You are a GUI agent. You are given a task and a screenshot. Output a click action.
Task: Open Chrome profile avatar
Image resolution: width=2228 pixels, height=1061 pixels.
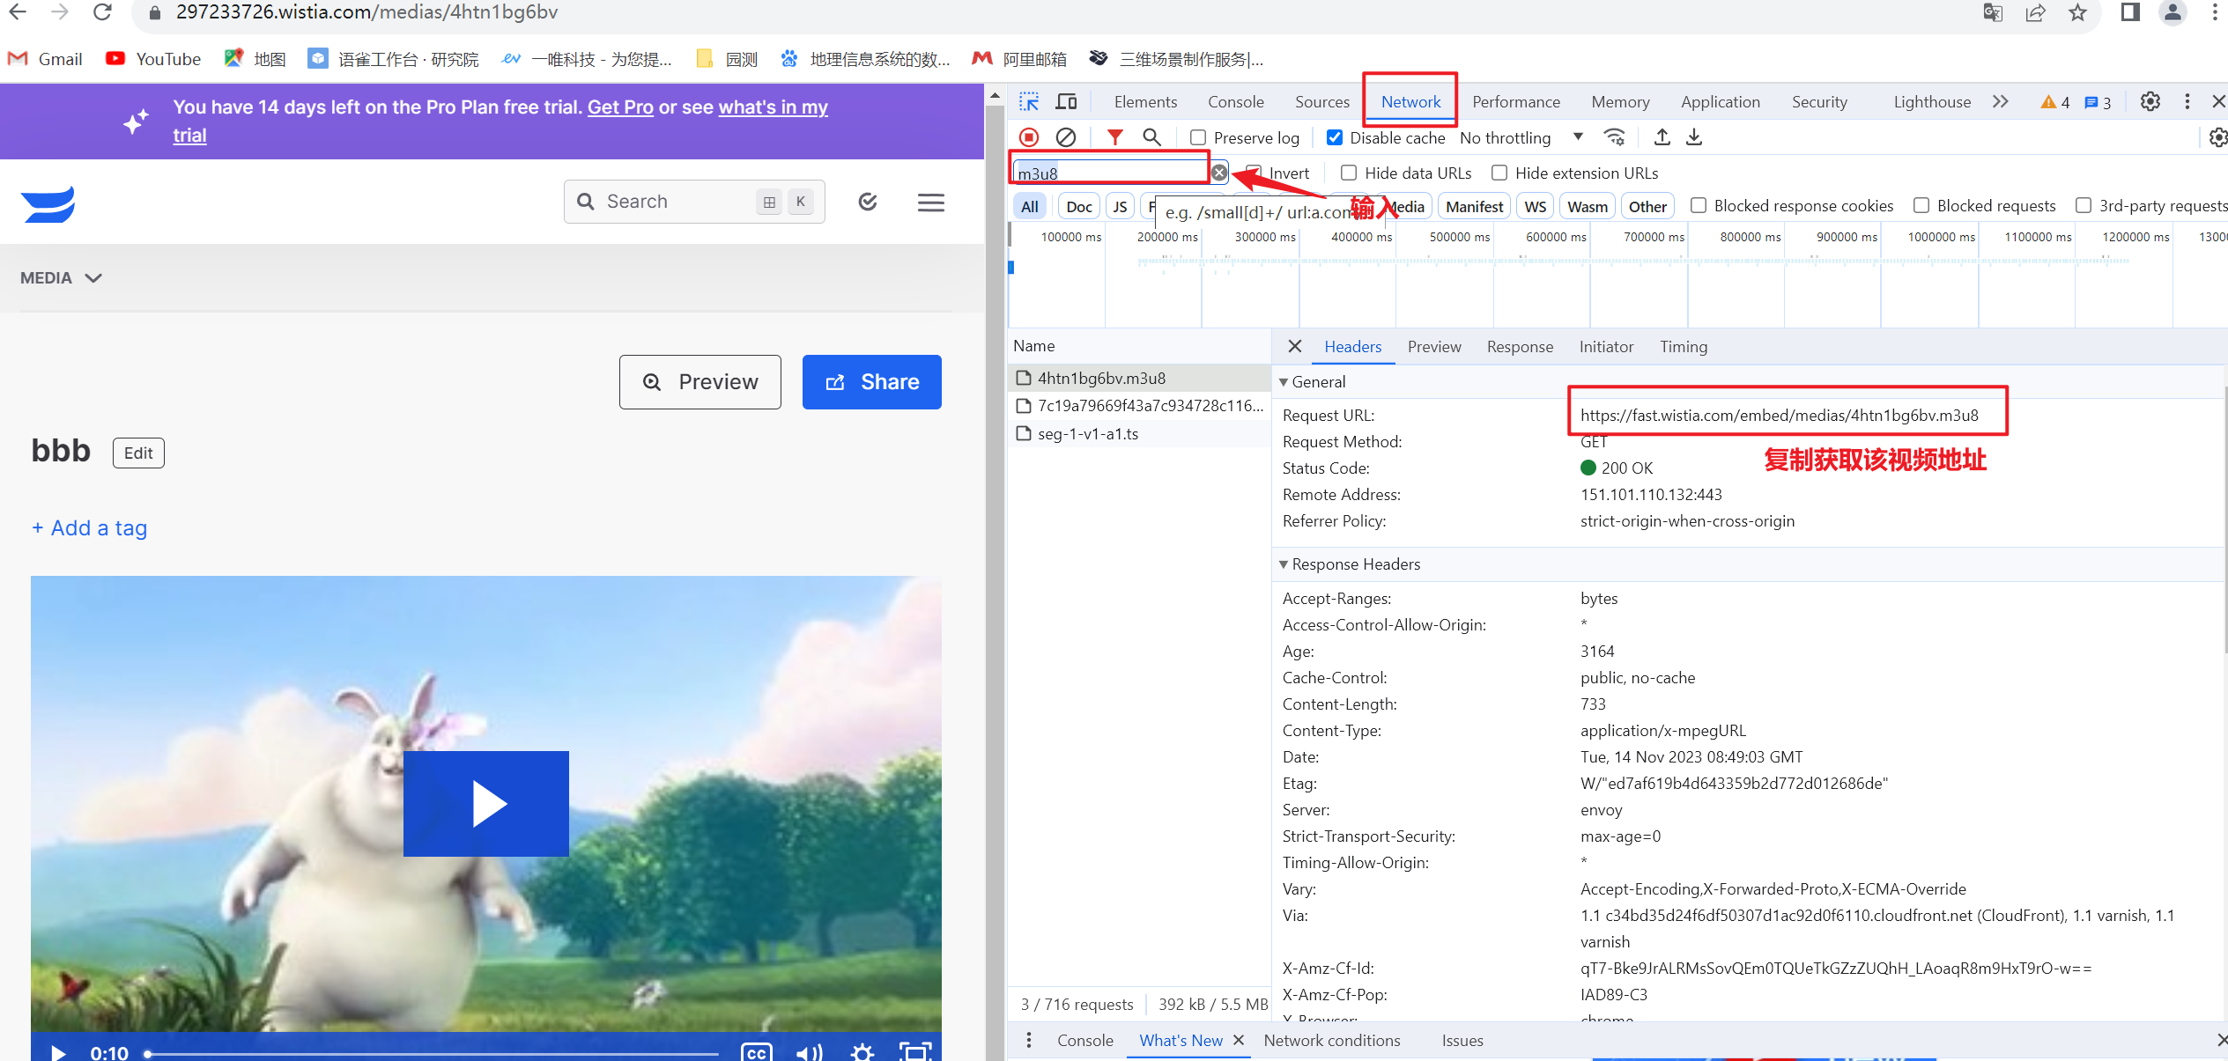[2172, 12]
